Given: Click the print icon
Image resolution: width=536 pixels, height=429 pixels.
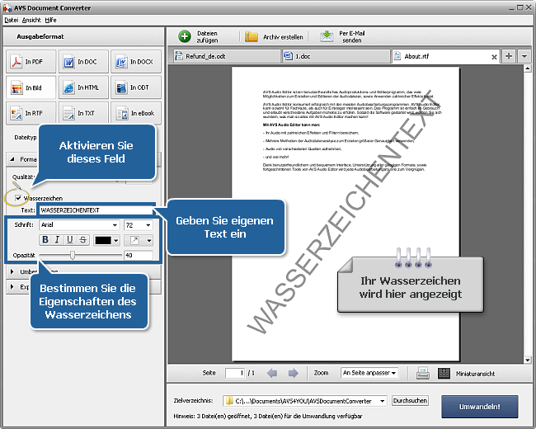Looking at the screenshot, I should pyautogui.click(x=423, y=373).
